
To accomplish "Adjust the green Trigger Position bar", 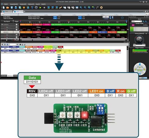I will pos(140,50).
